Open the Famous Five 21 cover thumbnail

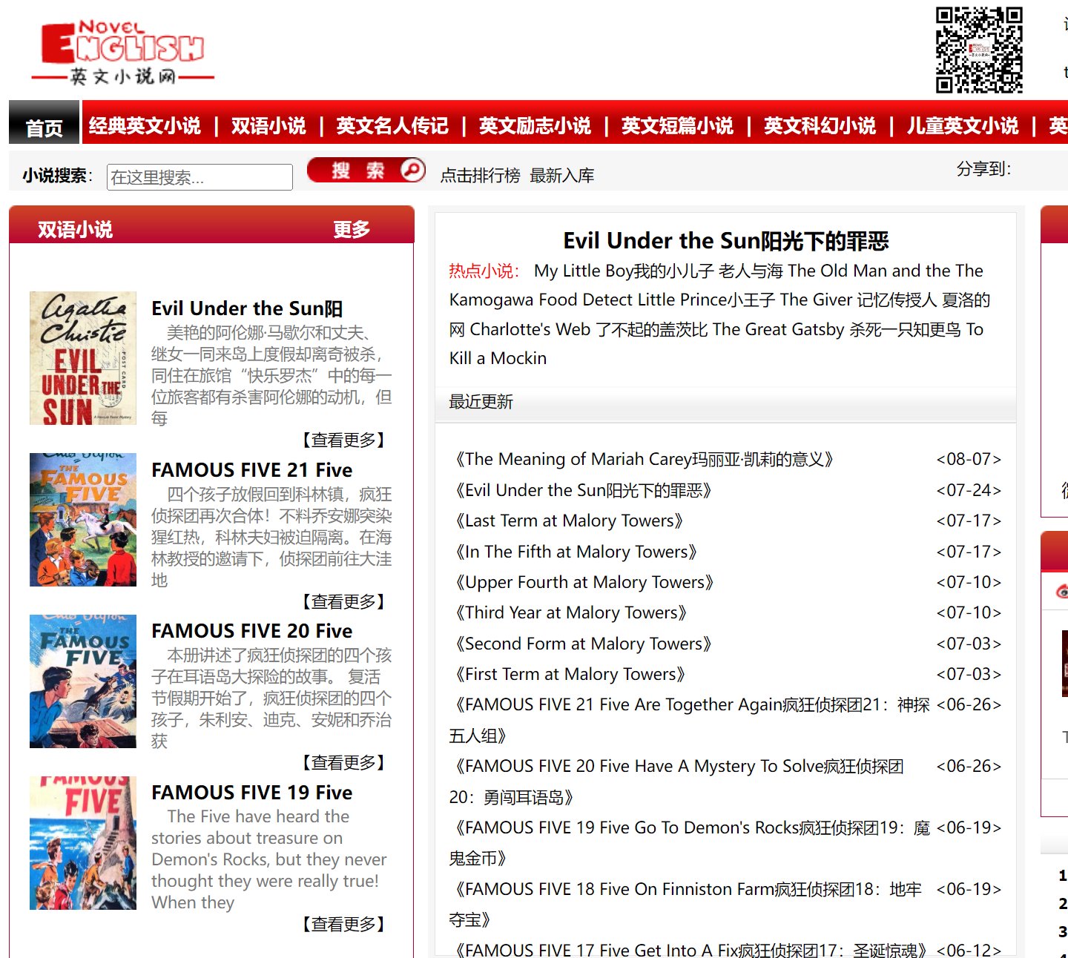83,520
